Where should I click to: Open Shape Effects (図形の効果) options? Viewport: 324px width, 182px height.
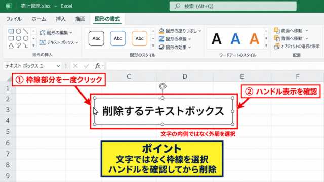175,47
